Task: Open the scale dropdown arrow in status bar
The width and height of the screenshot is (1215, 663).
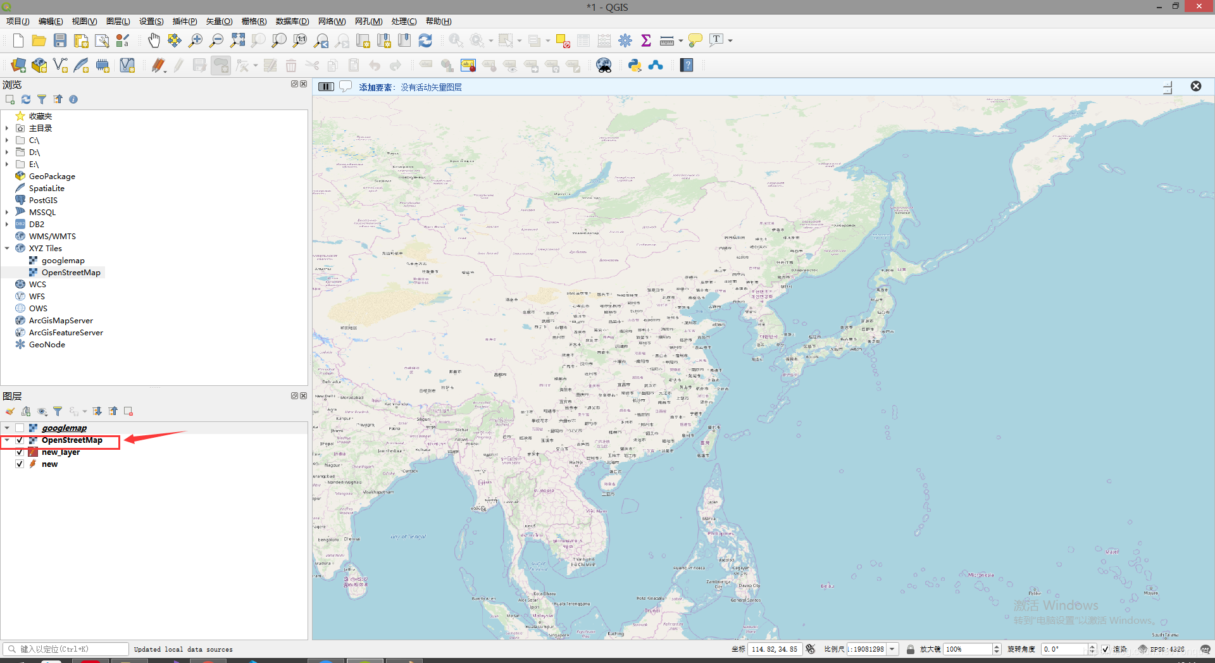Action: pos(892,649)
